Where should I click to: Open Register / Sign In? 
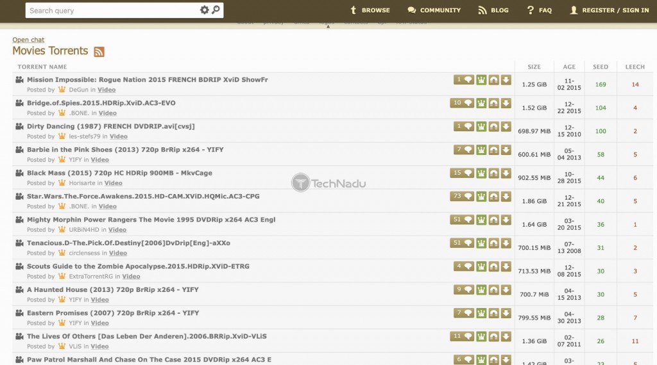[x=610, y=10]
